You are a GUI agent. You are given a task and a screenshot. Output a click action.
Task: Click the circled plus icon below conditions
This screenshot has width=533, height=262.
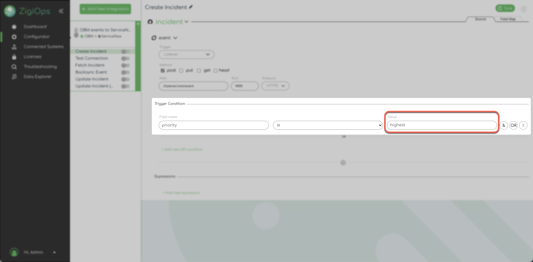coord(343,163)
